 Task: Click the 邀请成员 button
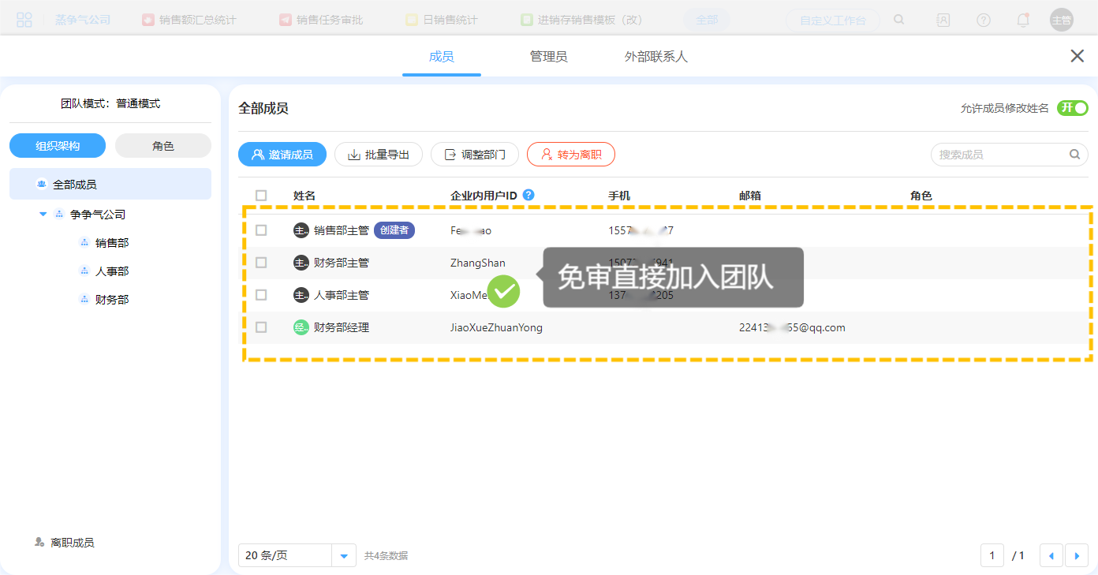click(282, 155)
